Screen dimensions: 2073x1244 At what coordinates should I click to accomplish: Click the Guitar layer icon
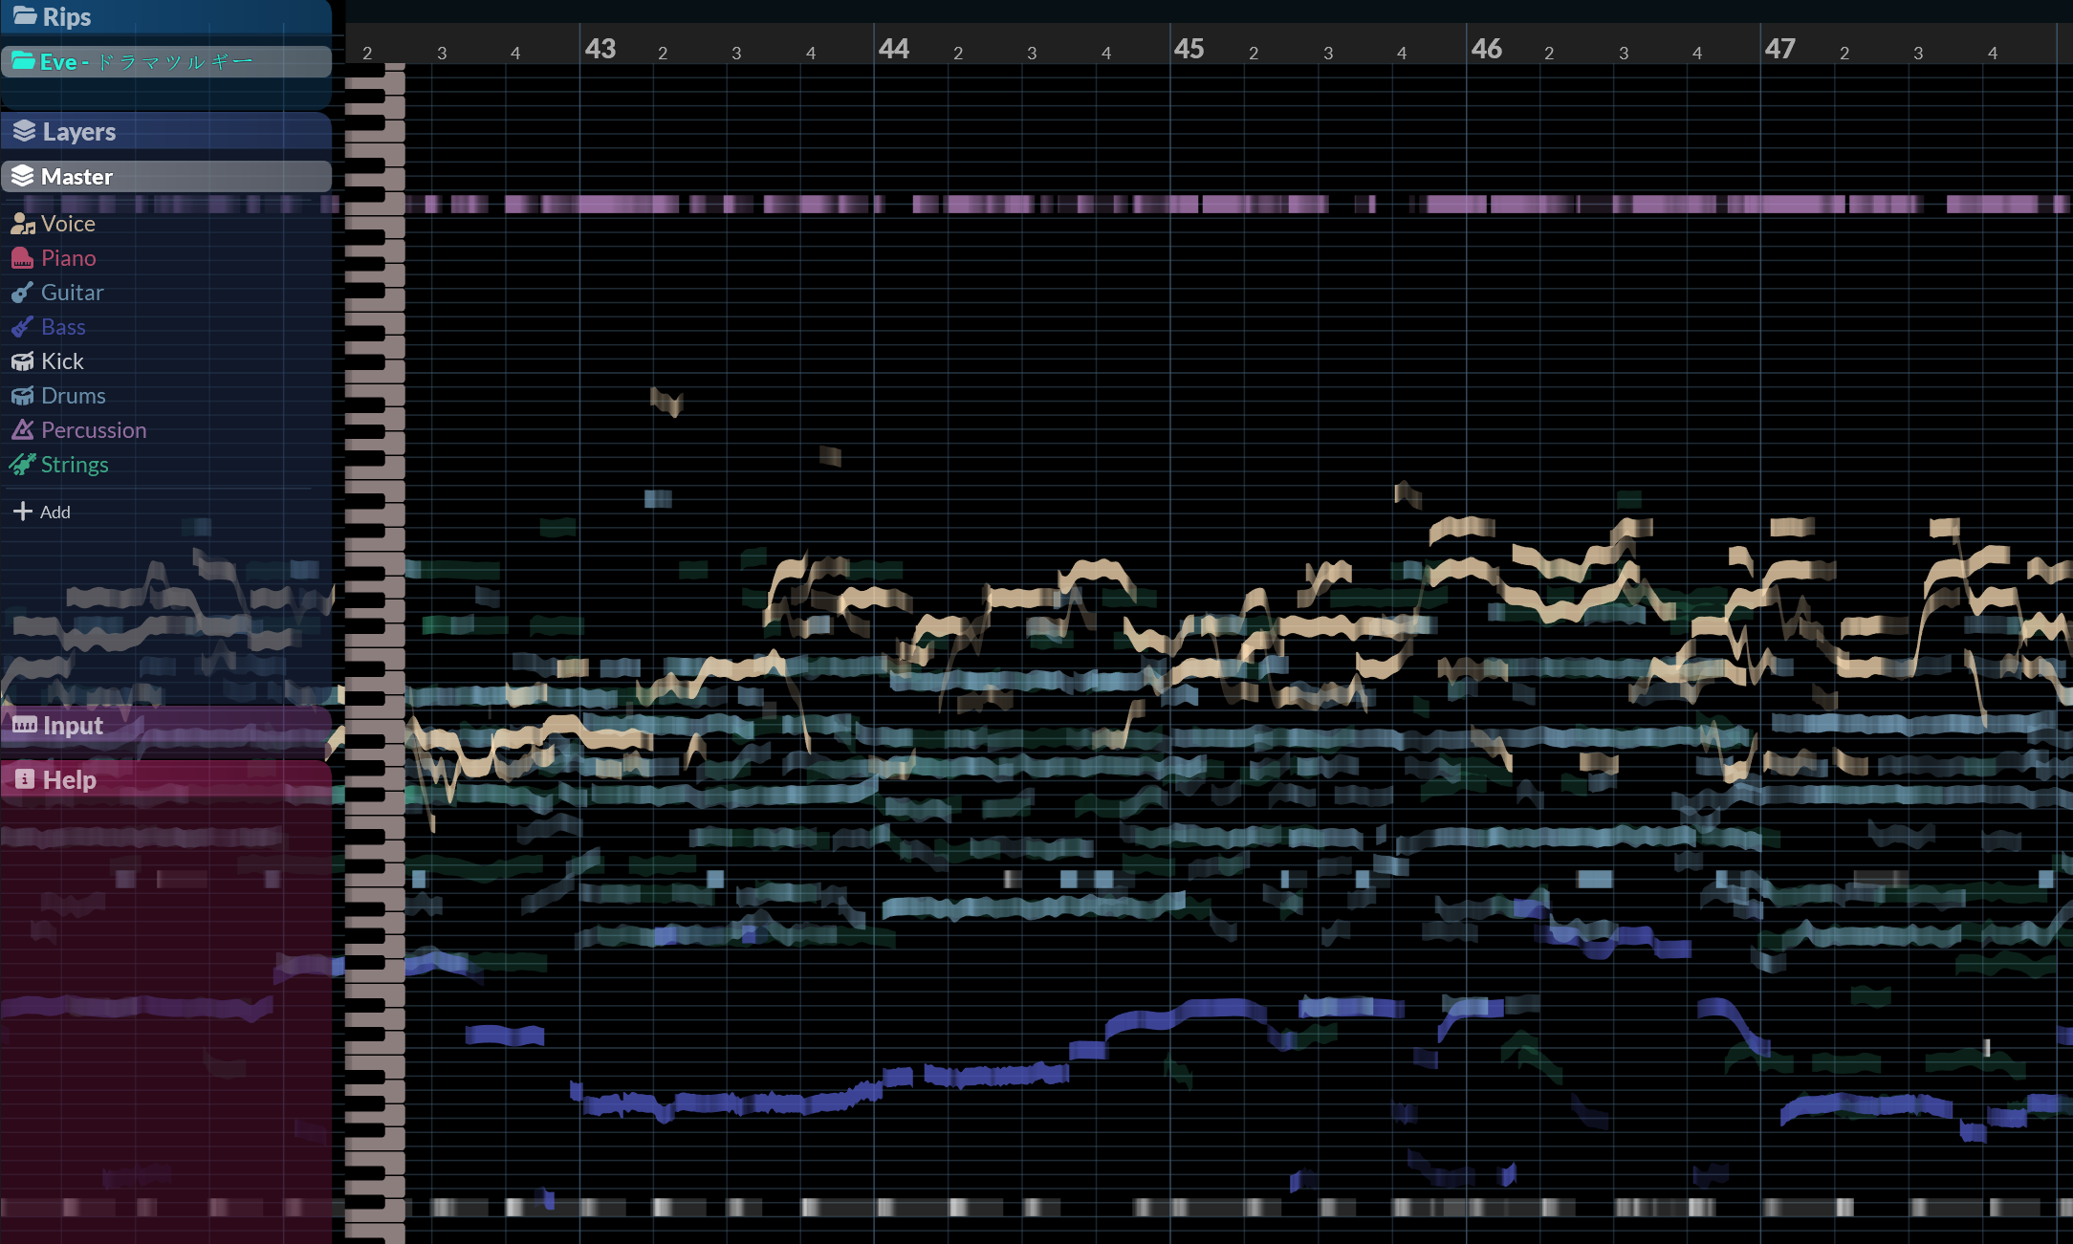coord(23,293)
